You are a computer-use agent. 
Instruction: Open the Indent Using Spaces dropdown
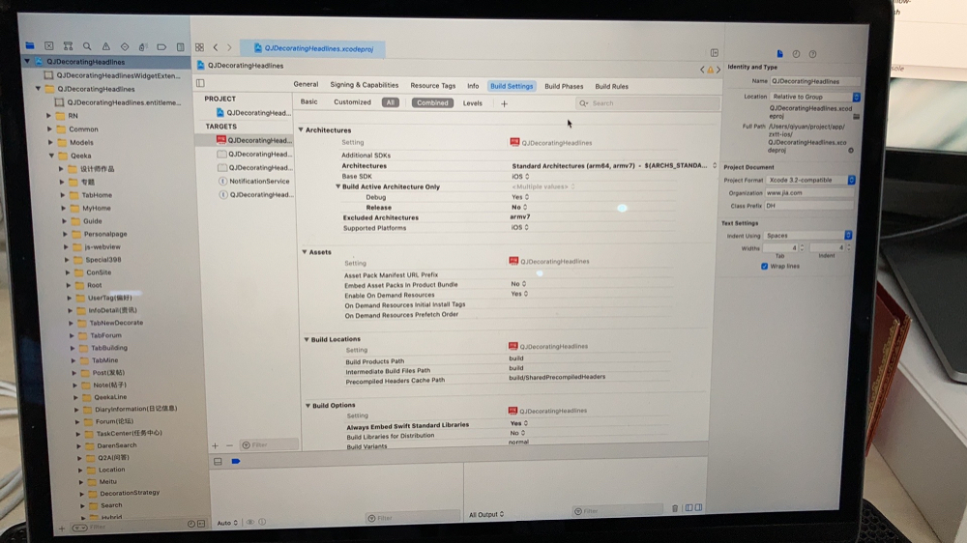tap(807, 236)
